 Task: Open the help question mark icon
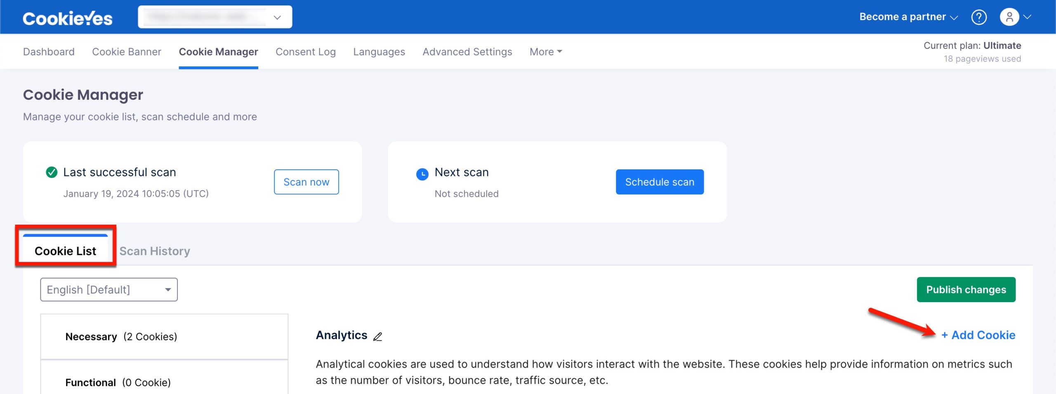(x=978, y=17)
